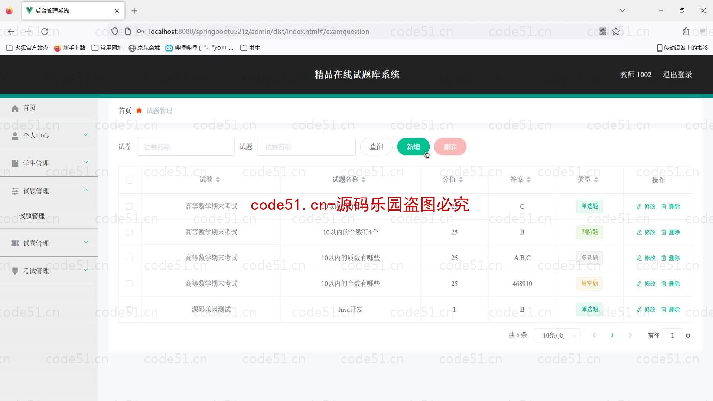713x401 pixels.
Task: Bookmark the page with the star icon
Action: coord(616,32)
